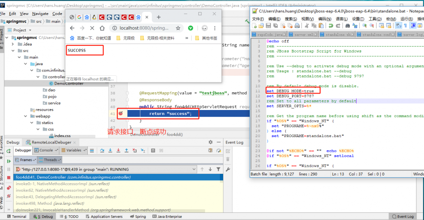Image resolution: width=424 pixels, height=220 pixels.
Task: Click Force Step Into red arrow
Action: 118,150
